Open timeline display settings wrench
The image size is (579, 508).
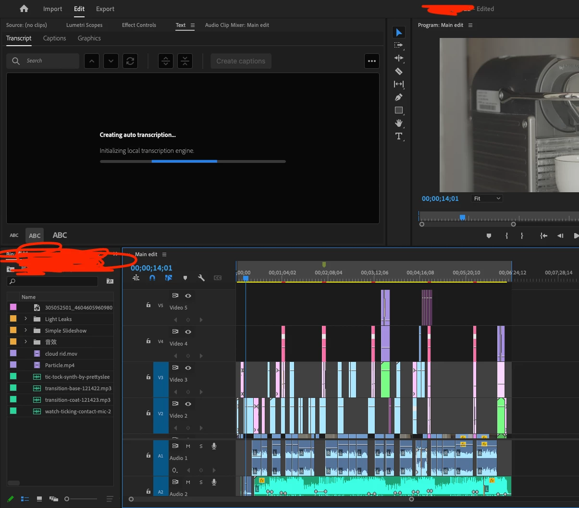pos(201,278)
